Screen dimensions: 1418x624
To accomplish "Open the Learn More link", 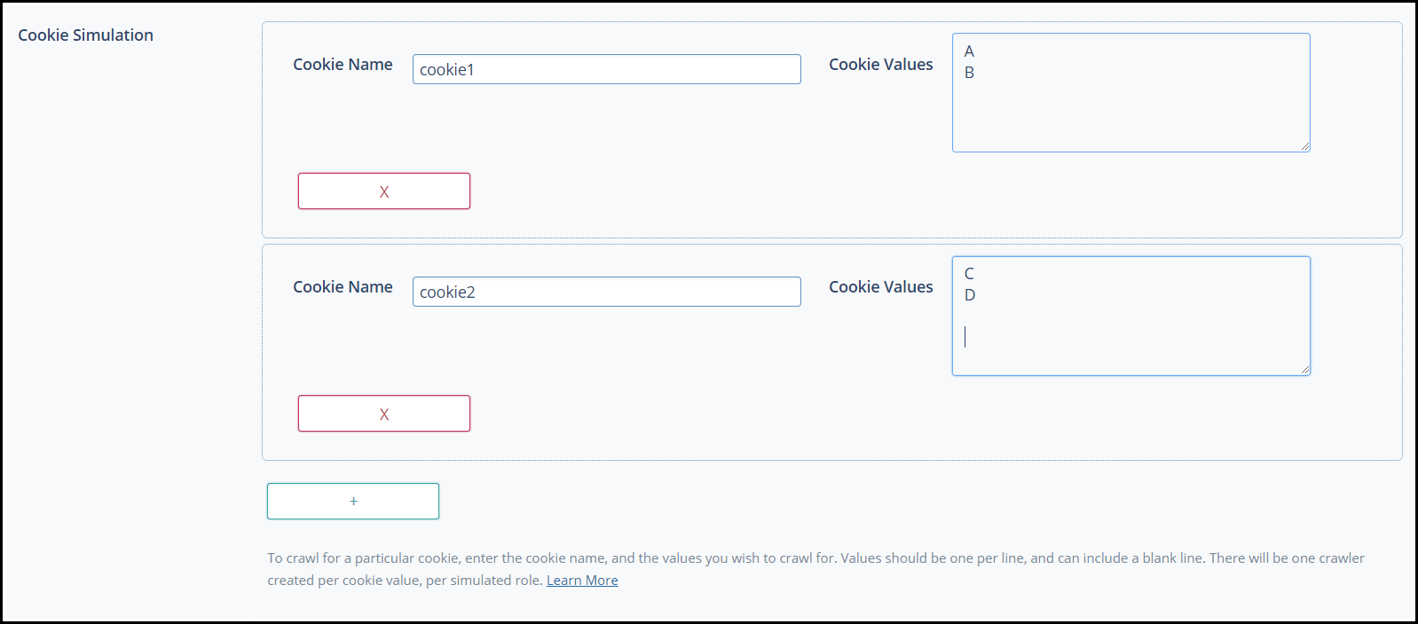I will 582,581.
